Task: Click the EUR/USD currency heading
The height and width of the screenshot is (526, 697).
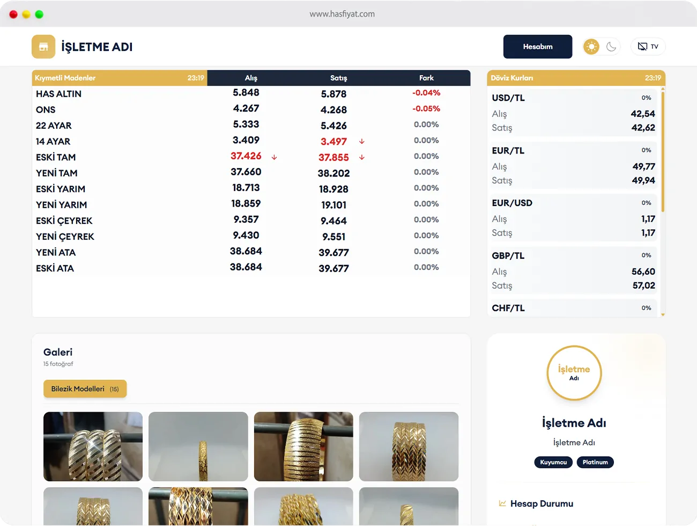Action: point(512,203)
